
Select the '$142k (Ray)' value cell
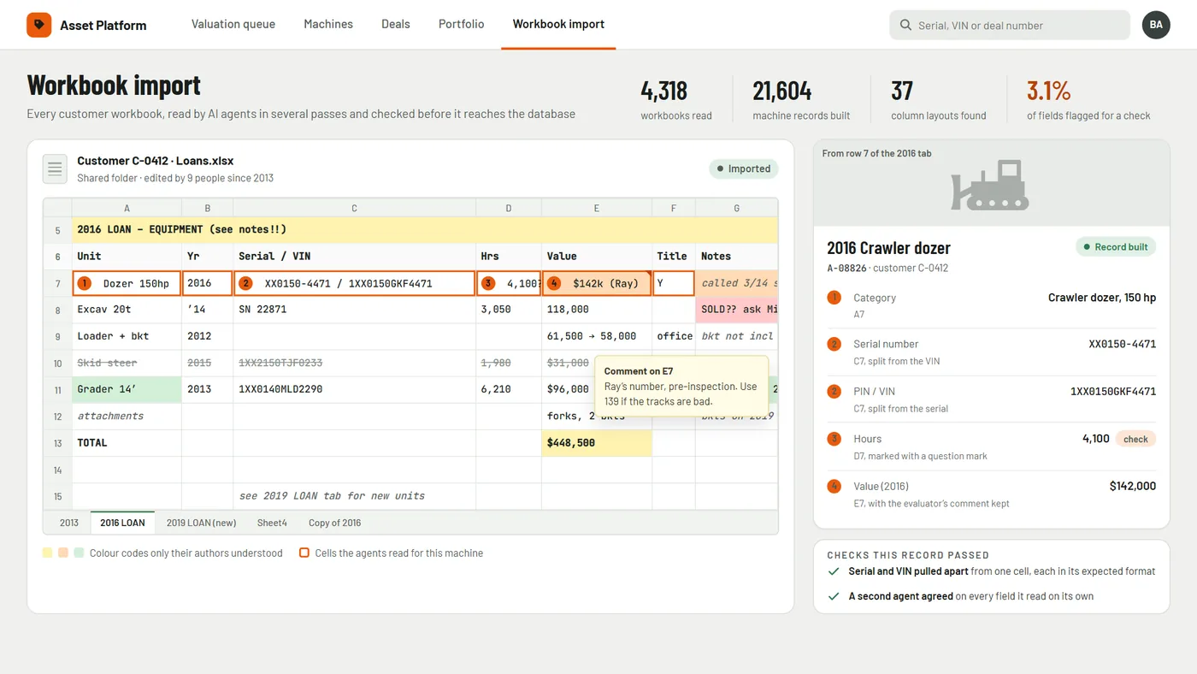point(597,283)
